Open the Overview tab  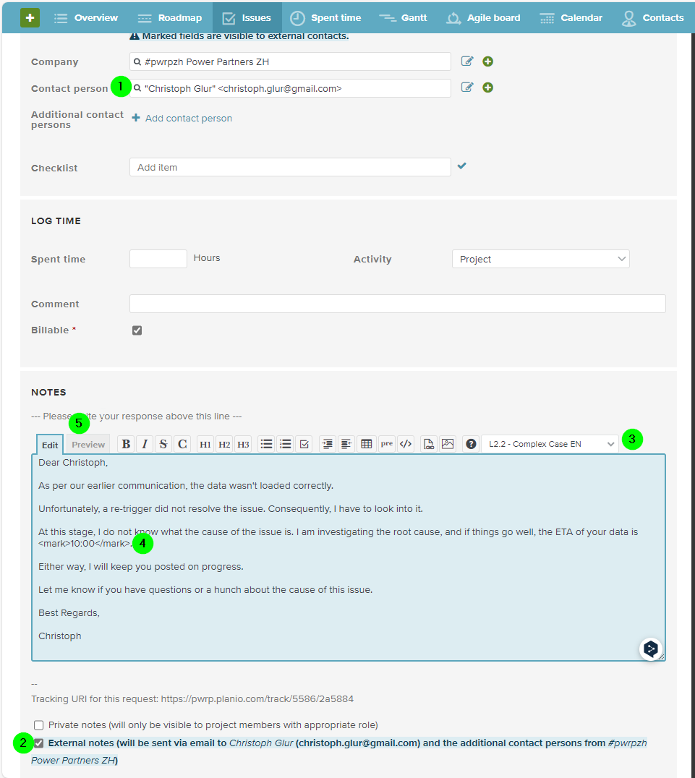pyautogui.click(x=86, y=18)
